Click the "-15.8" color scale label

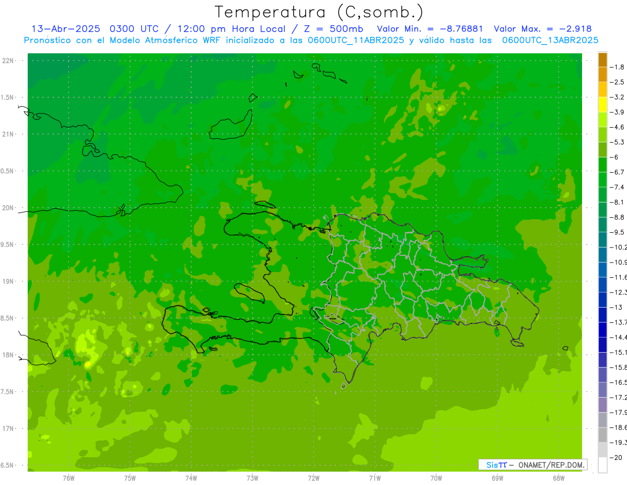(619, 367)
